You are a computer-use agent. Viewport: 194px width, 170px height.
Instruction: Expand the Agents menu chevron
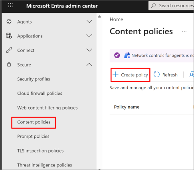click(x=89, y=21)
